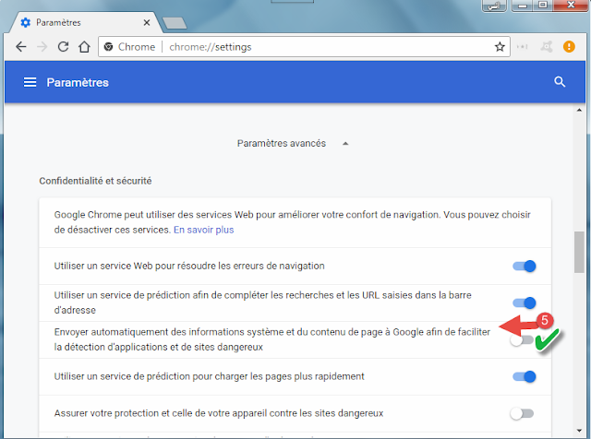Go back with the browser back arrow
Image resolution: width=591 pixels, height=439 pixels.
click(x=21, y=47)
